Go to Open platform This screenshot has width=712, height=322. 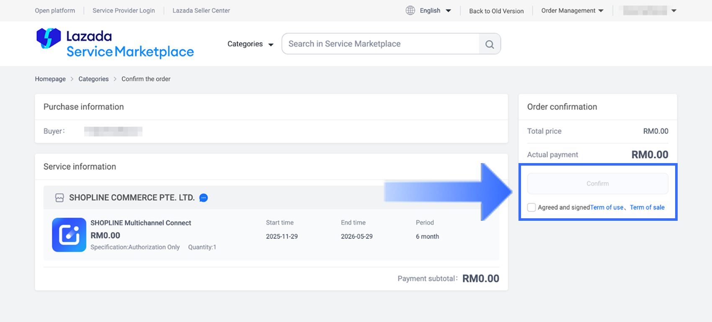point(55,10)
